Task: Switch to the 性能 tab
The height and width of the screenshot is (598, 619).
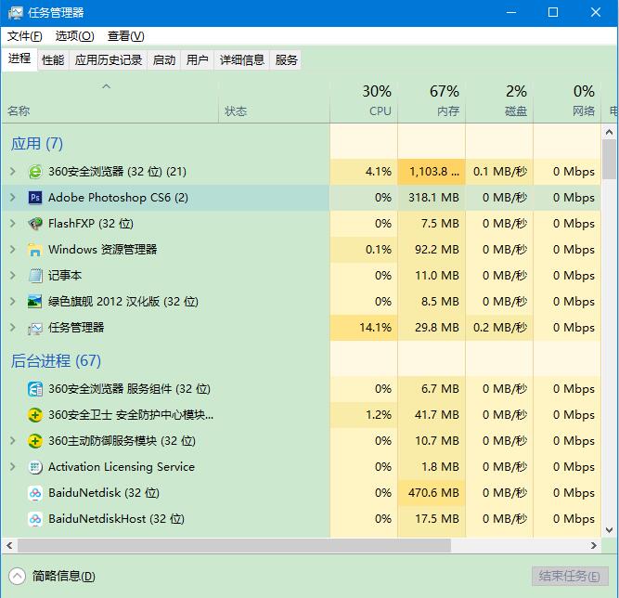Action: [53, 60]
